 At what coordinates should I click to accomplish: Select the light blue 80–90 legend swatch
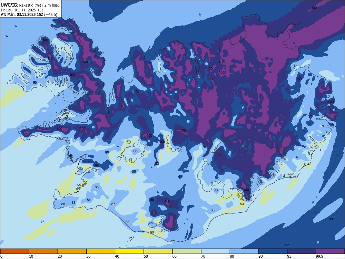tap(244, 251)
